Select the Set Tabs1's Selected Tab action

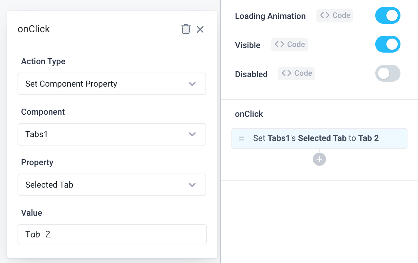click(319, 138)
